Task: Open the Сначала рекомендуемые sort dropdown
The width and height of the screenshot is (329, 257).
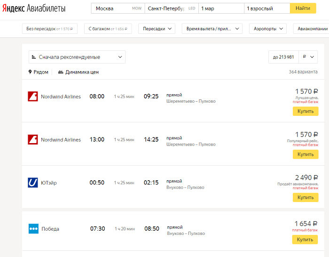Action: coord(77,57)
